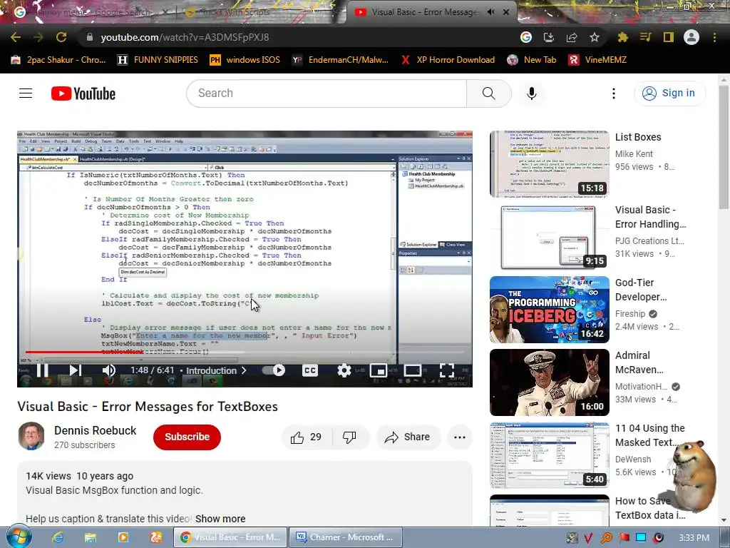Switch to Charner - Microsoft taskbar window
Image resolution: width=730 pixels, height=548 pixels.
(x=345, y=537)
